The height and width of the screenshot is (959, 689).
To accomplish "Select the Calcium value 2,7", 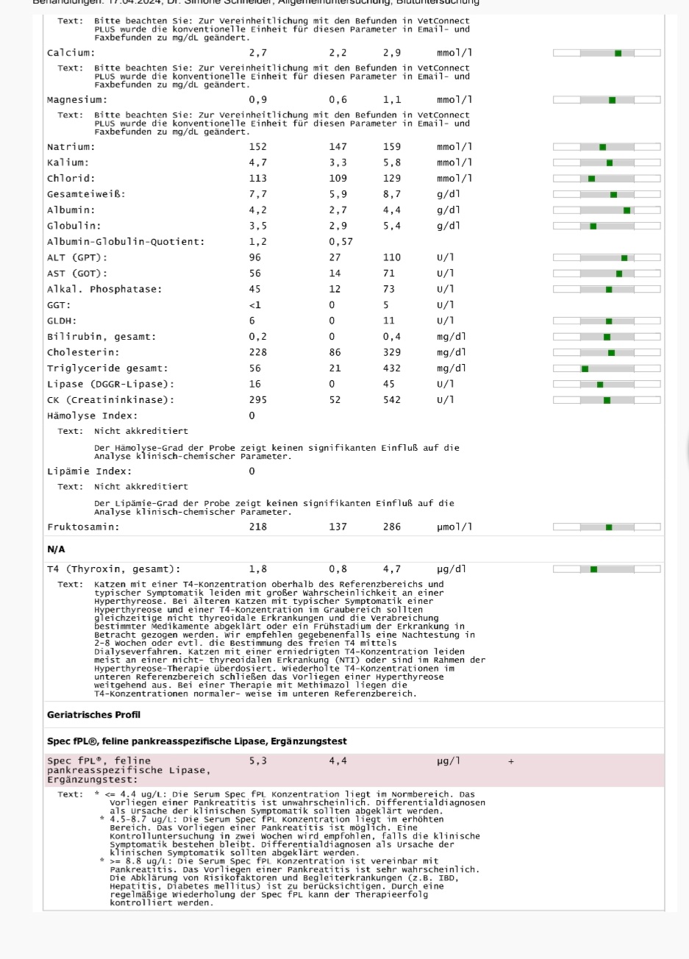I will (258, 53).
